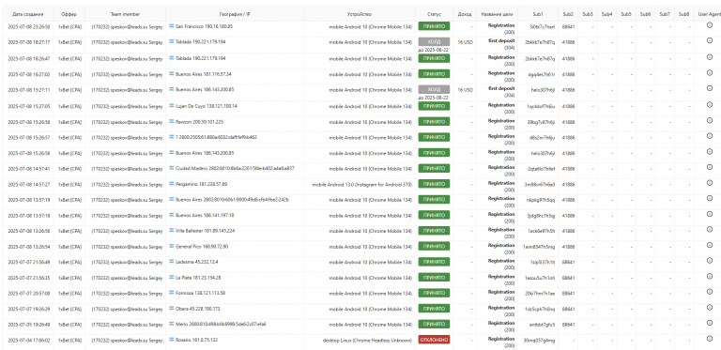The width and height of the screenshot is (721, 350).
Task: Click '16 USD' income in 18:27:17 row
Action: (465, 42)
